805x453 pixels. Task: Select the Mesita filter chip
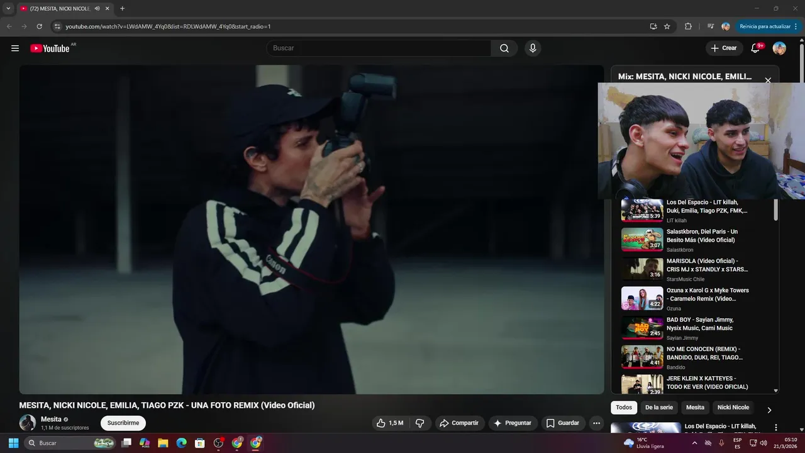tap(695, 408)
